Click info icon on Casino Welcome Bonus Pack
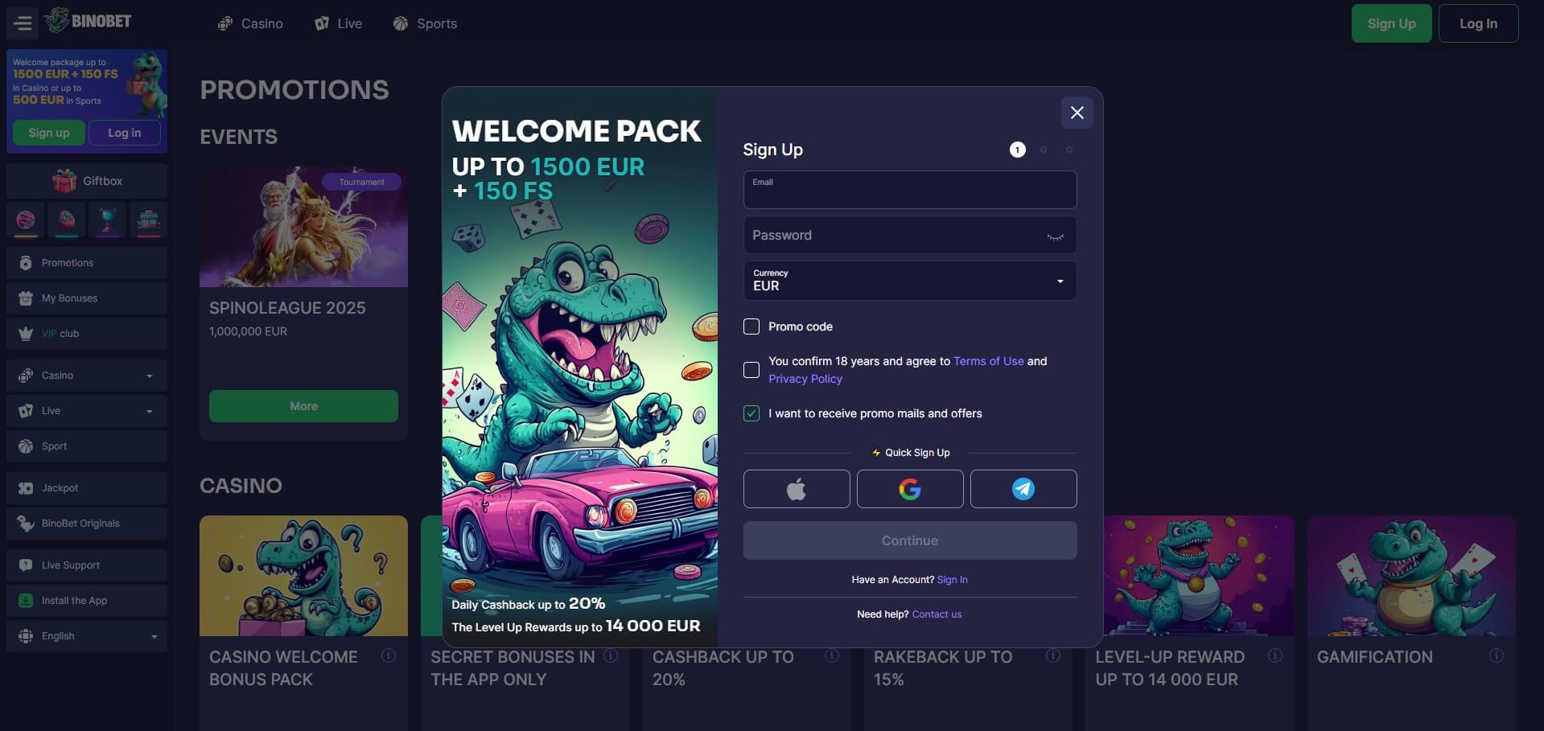 [389, 655]
